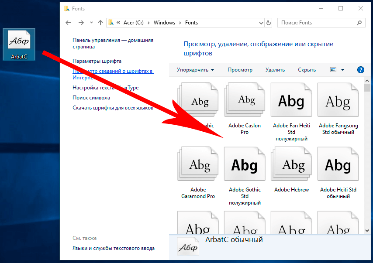The image size is (373, 263).
Task: Go up one folder level
Action: (x=100, y=23)
